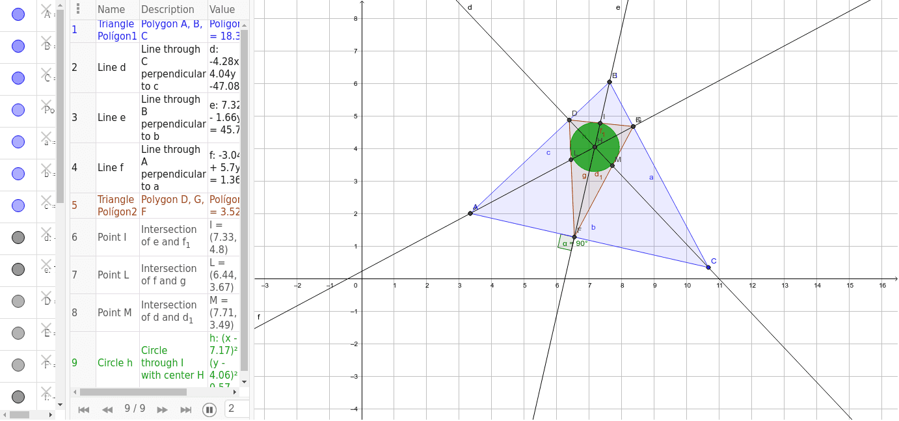The height and width of the screenshot is (421, 899).
Task: Click the X icon beside segment b
Action: point(46,169)
